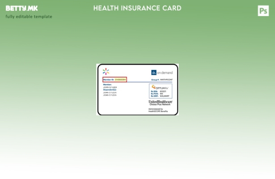Image resolution: width=275 pixels, height=179 pixels.
Task: Click the Rx BIN line
Action: [159, 91]
